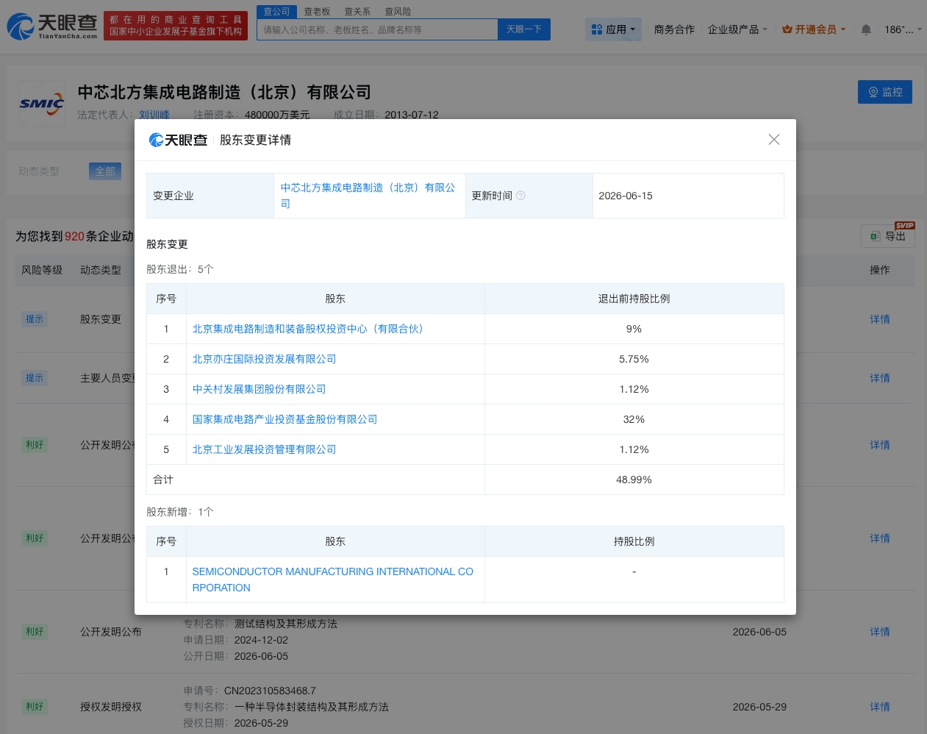
Task: Select the 查老板 search tab
Action: [x=317, y=12]
